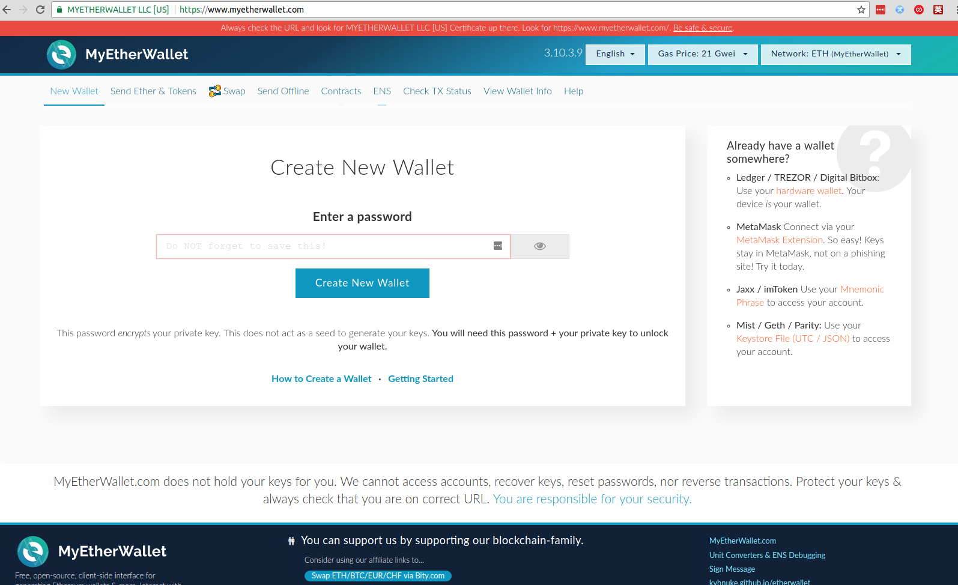Screen dimensions: 958x585
Task: Open the Check TX Status tab
Action: click(437, 91)
